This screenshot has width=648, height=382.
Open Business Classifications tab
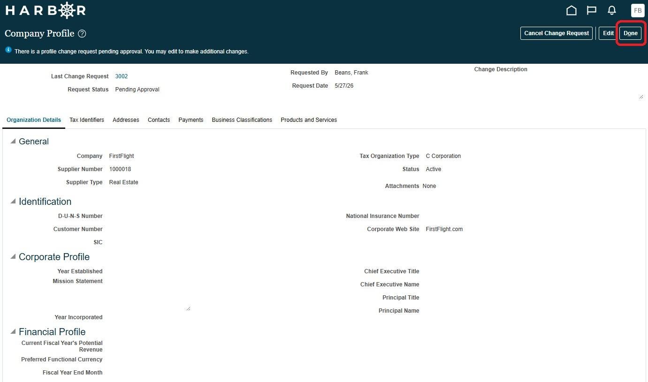point(242,120)
